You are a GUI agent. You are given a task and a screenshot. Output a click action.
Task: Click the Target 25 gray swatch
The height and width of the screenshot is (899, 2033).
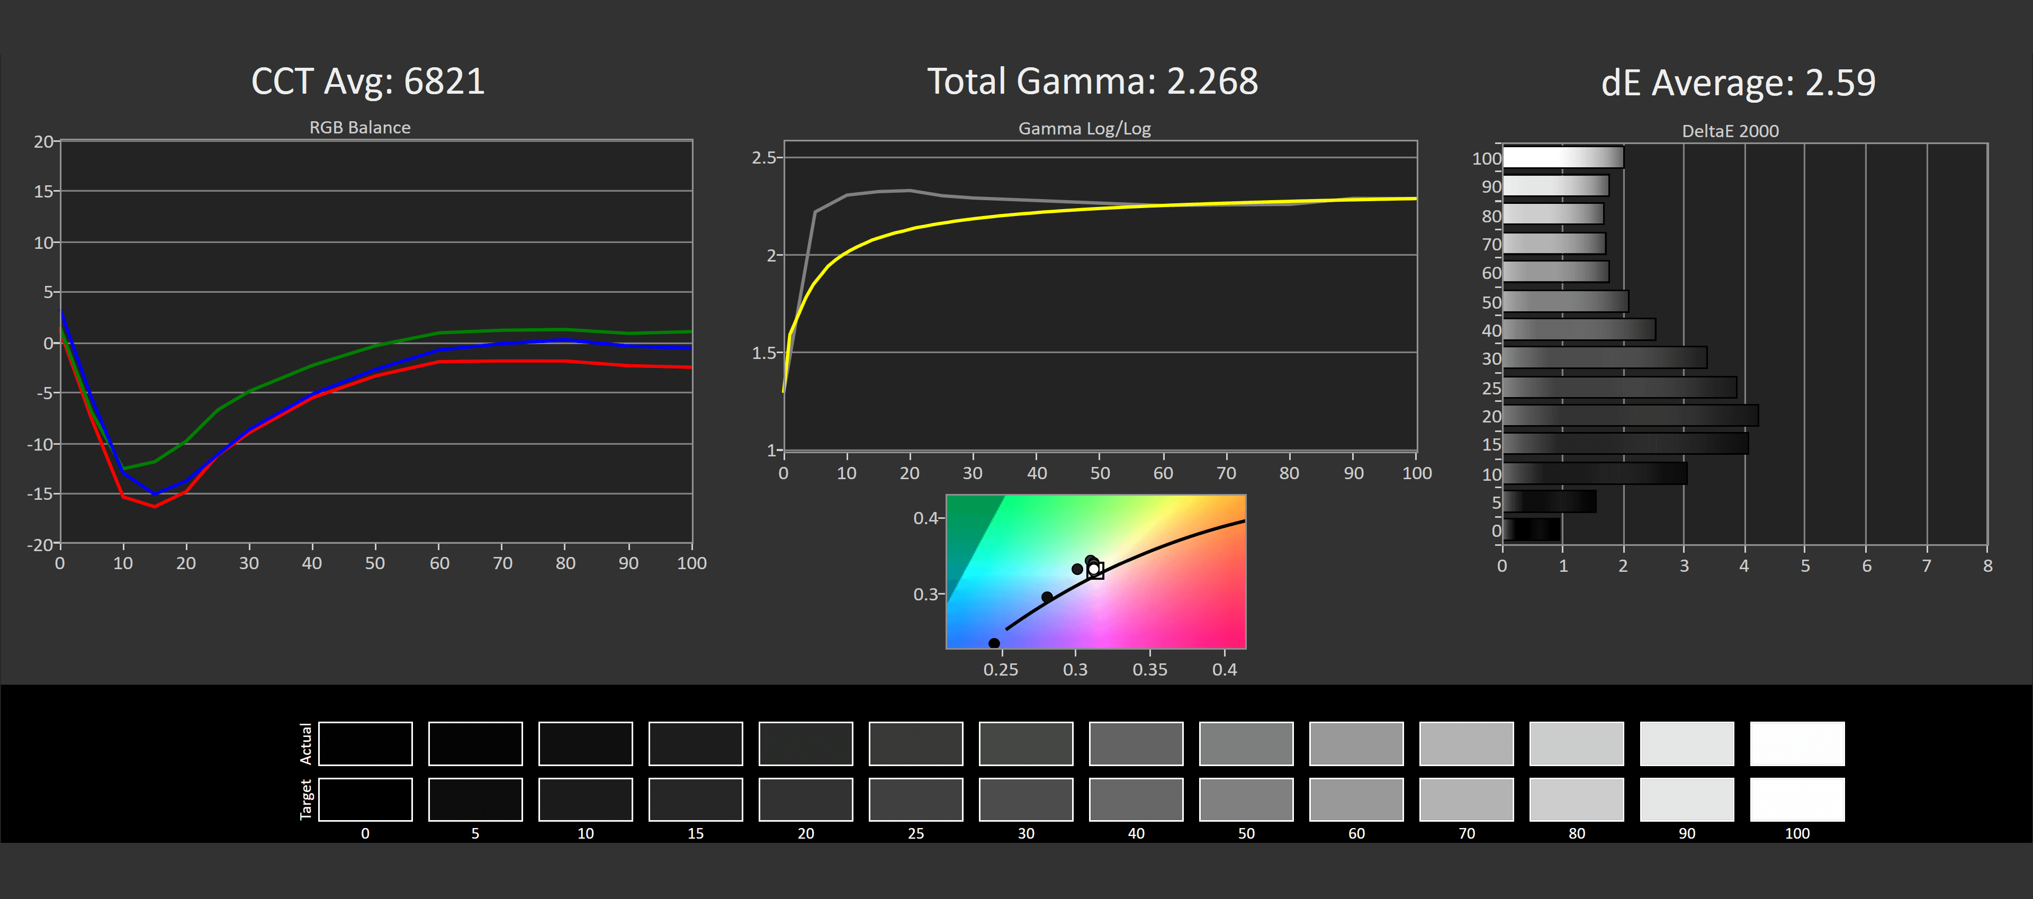(x=915, y=799)
